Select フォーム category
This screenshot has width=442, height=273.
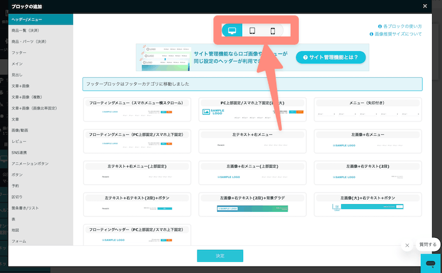click(41, 241)
